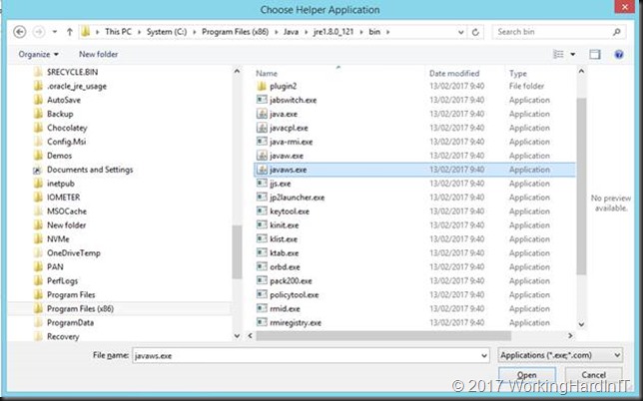
Task: Expand the address bar history dropdown
Action: tap(461, 32)
